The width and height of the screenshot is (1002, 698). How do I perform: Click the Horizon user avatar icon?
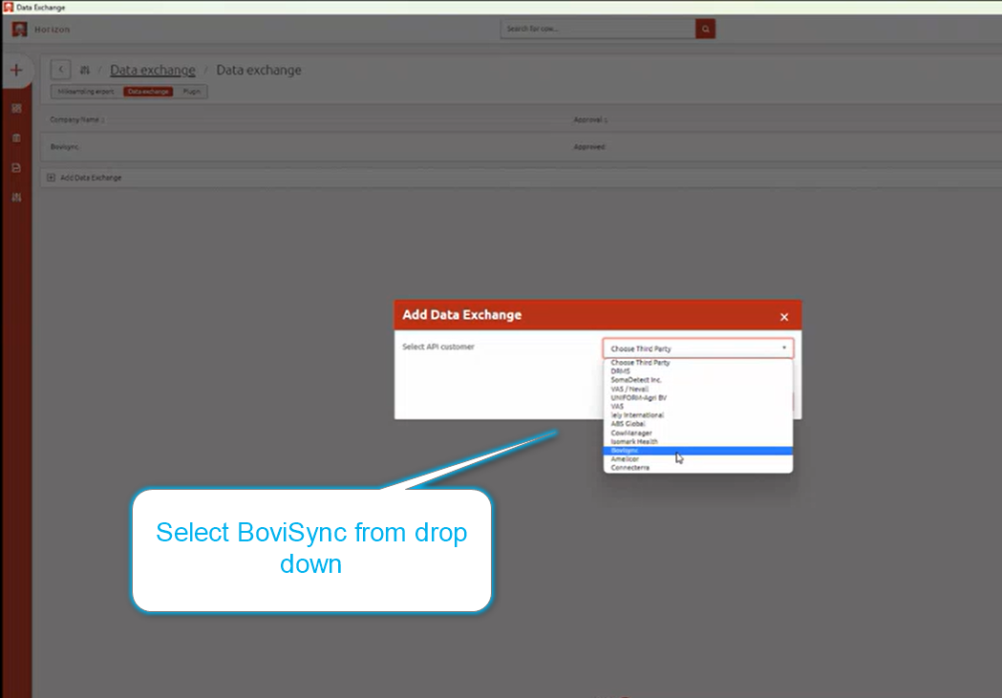19,30
